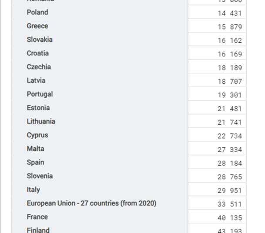Click the Cyprus row label
Viewport: 265px width, 233px height.
(37, 135)
